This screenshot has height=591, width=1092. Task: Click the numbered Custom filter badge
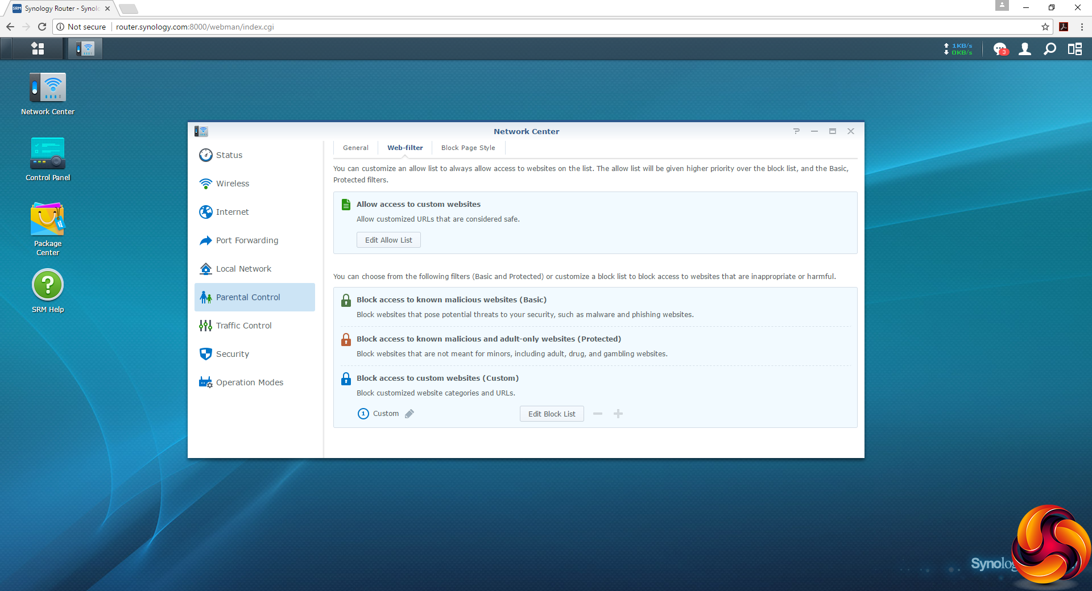pos(363,414)
